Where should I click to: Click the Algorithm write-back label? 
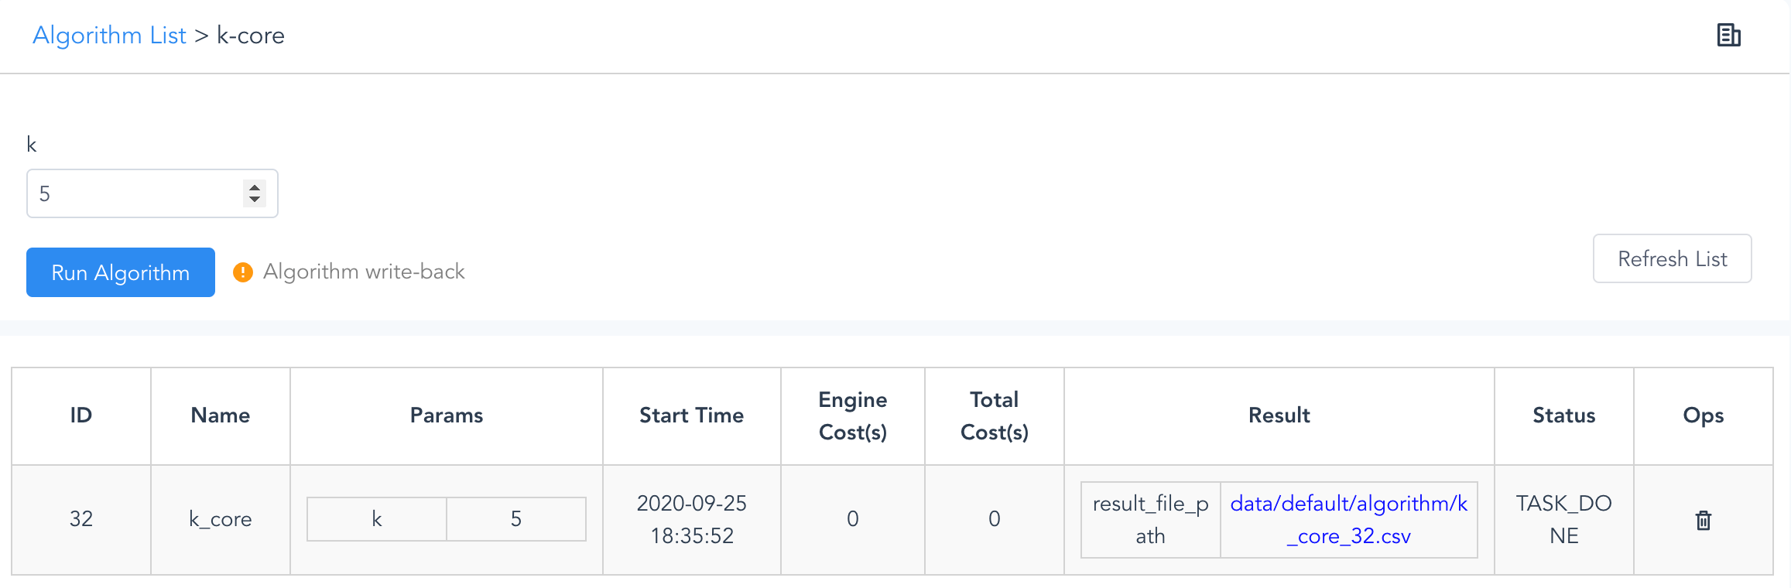pos(364,272)
